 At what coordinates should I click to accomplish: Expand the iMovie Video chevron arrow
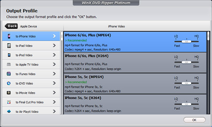(54, 93)
